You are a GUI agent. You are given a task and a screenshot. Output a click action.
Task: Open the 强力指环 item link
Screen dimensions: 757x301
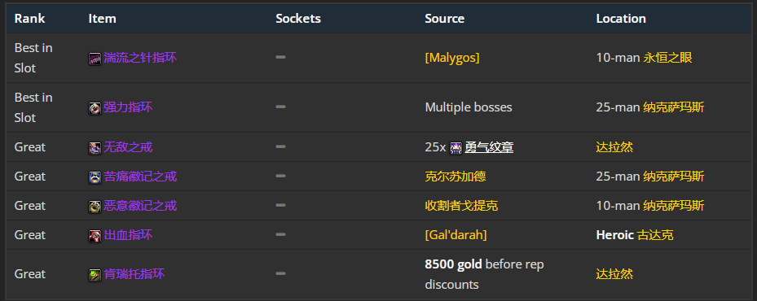click(x=128, y=107)
